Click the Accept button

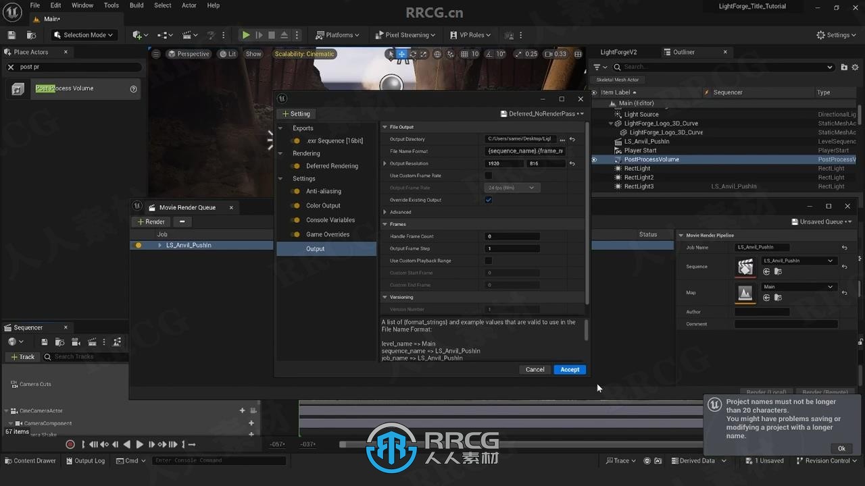570,369
